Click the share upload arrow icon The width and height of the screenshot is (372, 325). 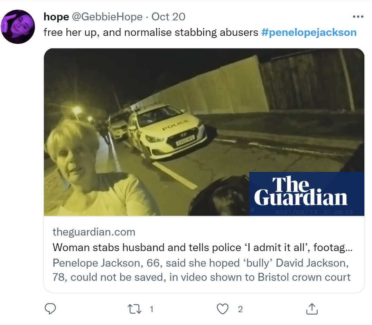[x=312, y=309]
